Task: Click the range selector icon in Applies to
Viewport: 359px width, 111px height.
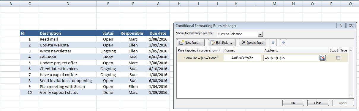Action: pyautogui.click(x=322, y=58)
